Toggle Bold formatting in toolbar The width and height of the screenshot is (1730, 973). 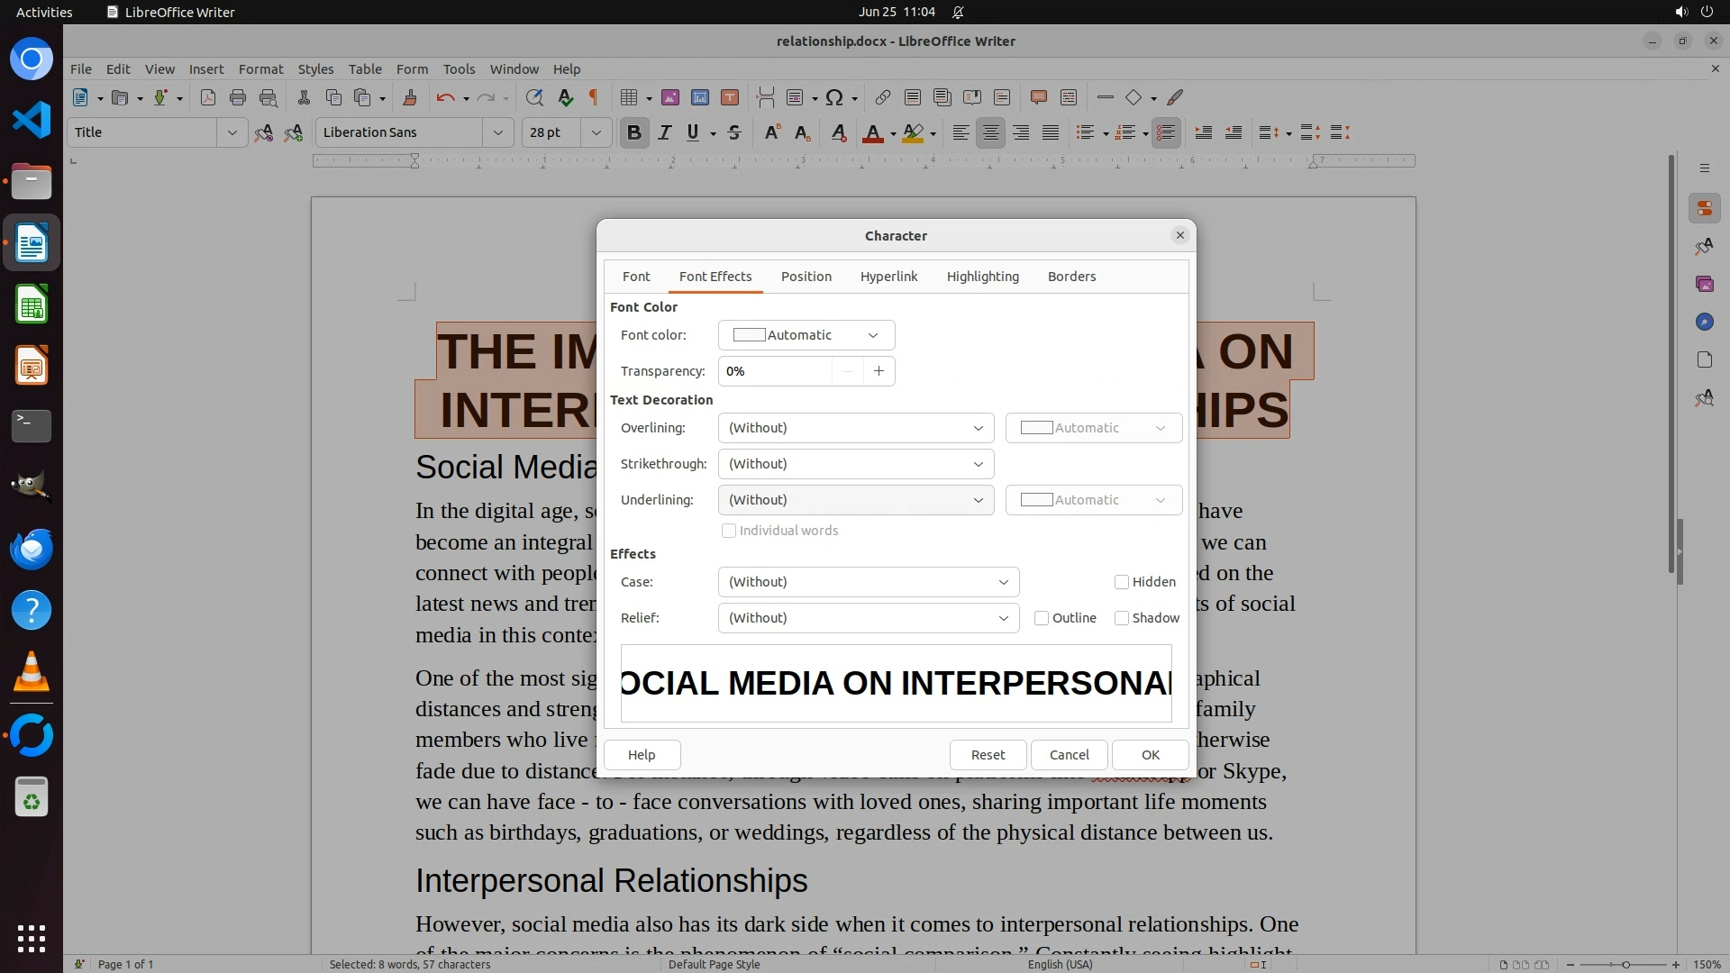(633, 132)
